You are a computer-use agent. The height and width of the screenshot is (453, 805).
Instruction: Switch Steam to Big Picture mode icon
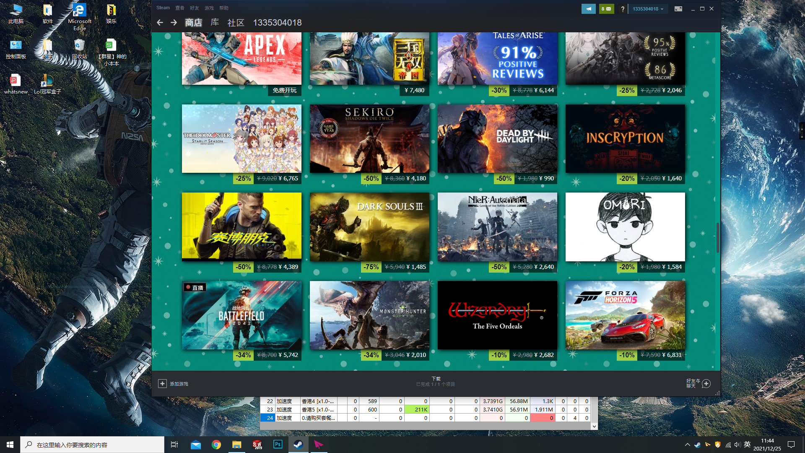click(678, 9)
